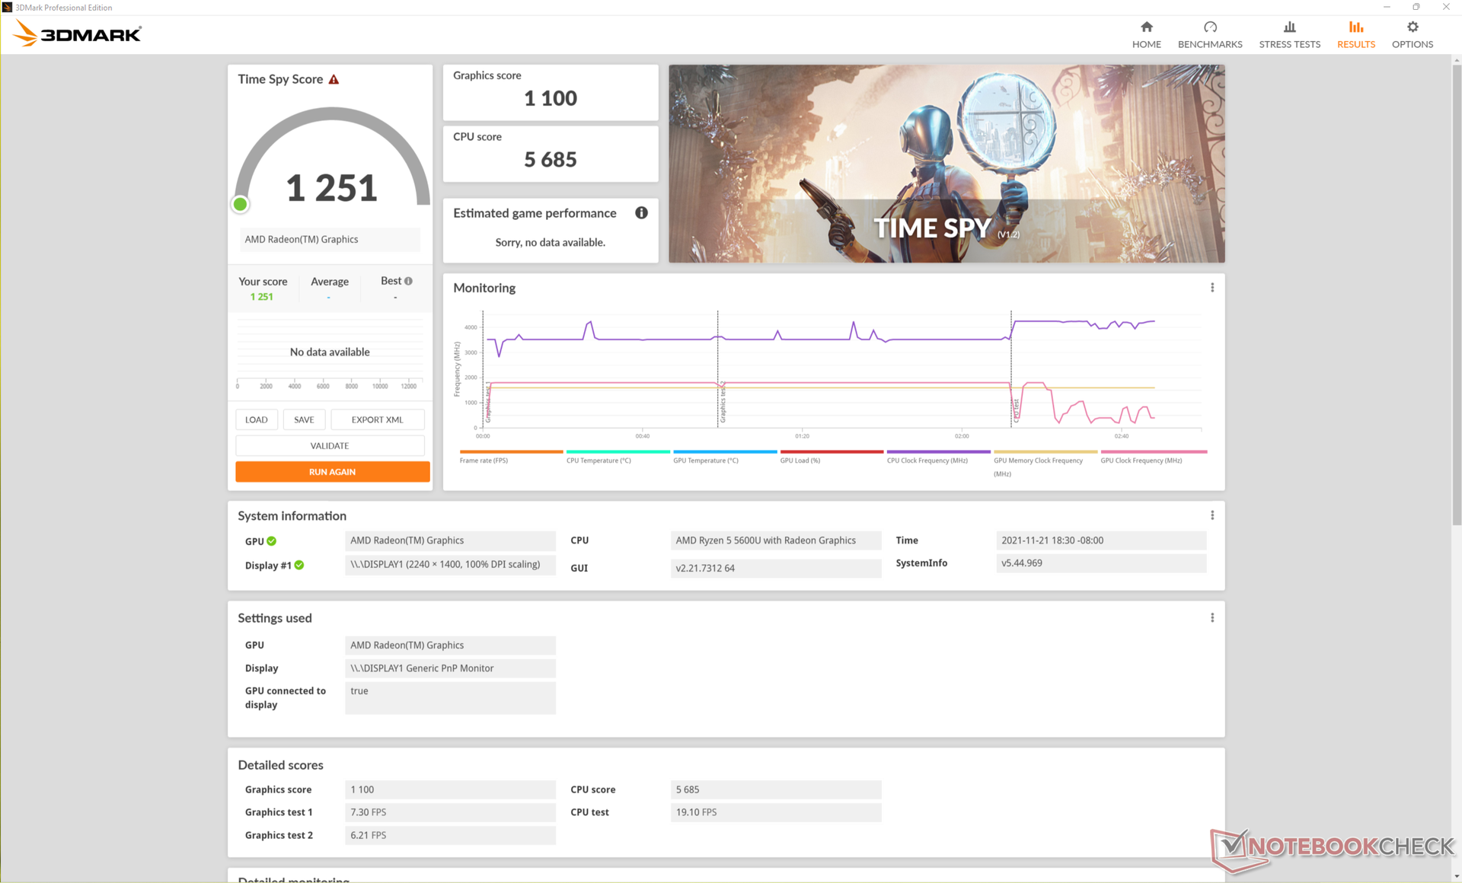Open the Home icon in navigation

pyautogui.click(x=1146, y=27)
